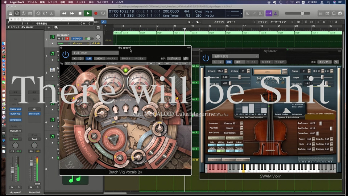
Task: Open the Drag Overlap dropdown
Action: [282, 22]
